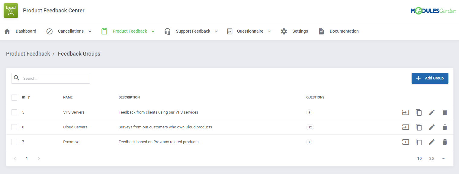Click the search magnifier icon
This screenshot has width=459, height=174.
(x=17, y=78)
